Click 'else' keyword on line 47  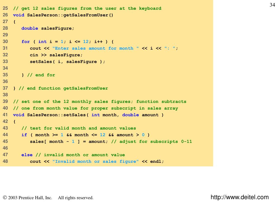click(x=27, y=155)
